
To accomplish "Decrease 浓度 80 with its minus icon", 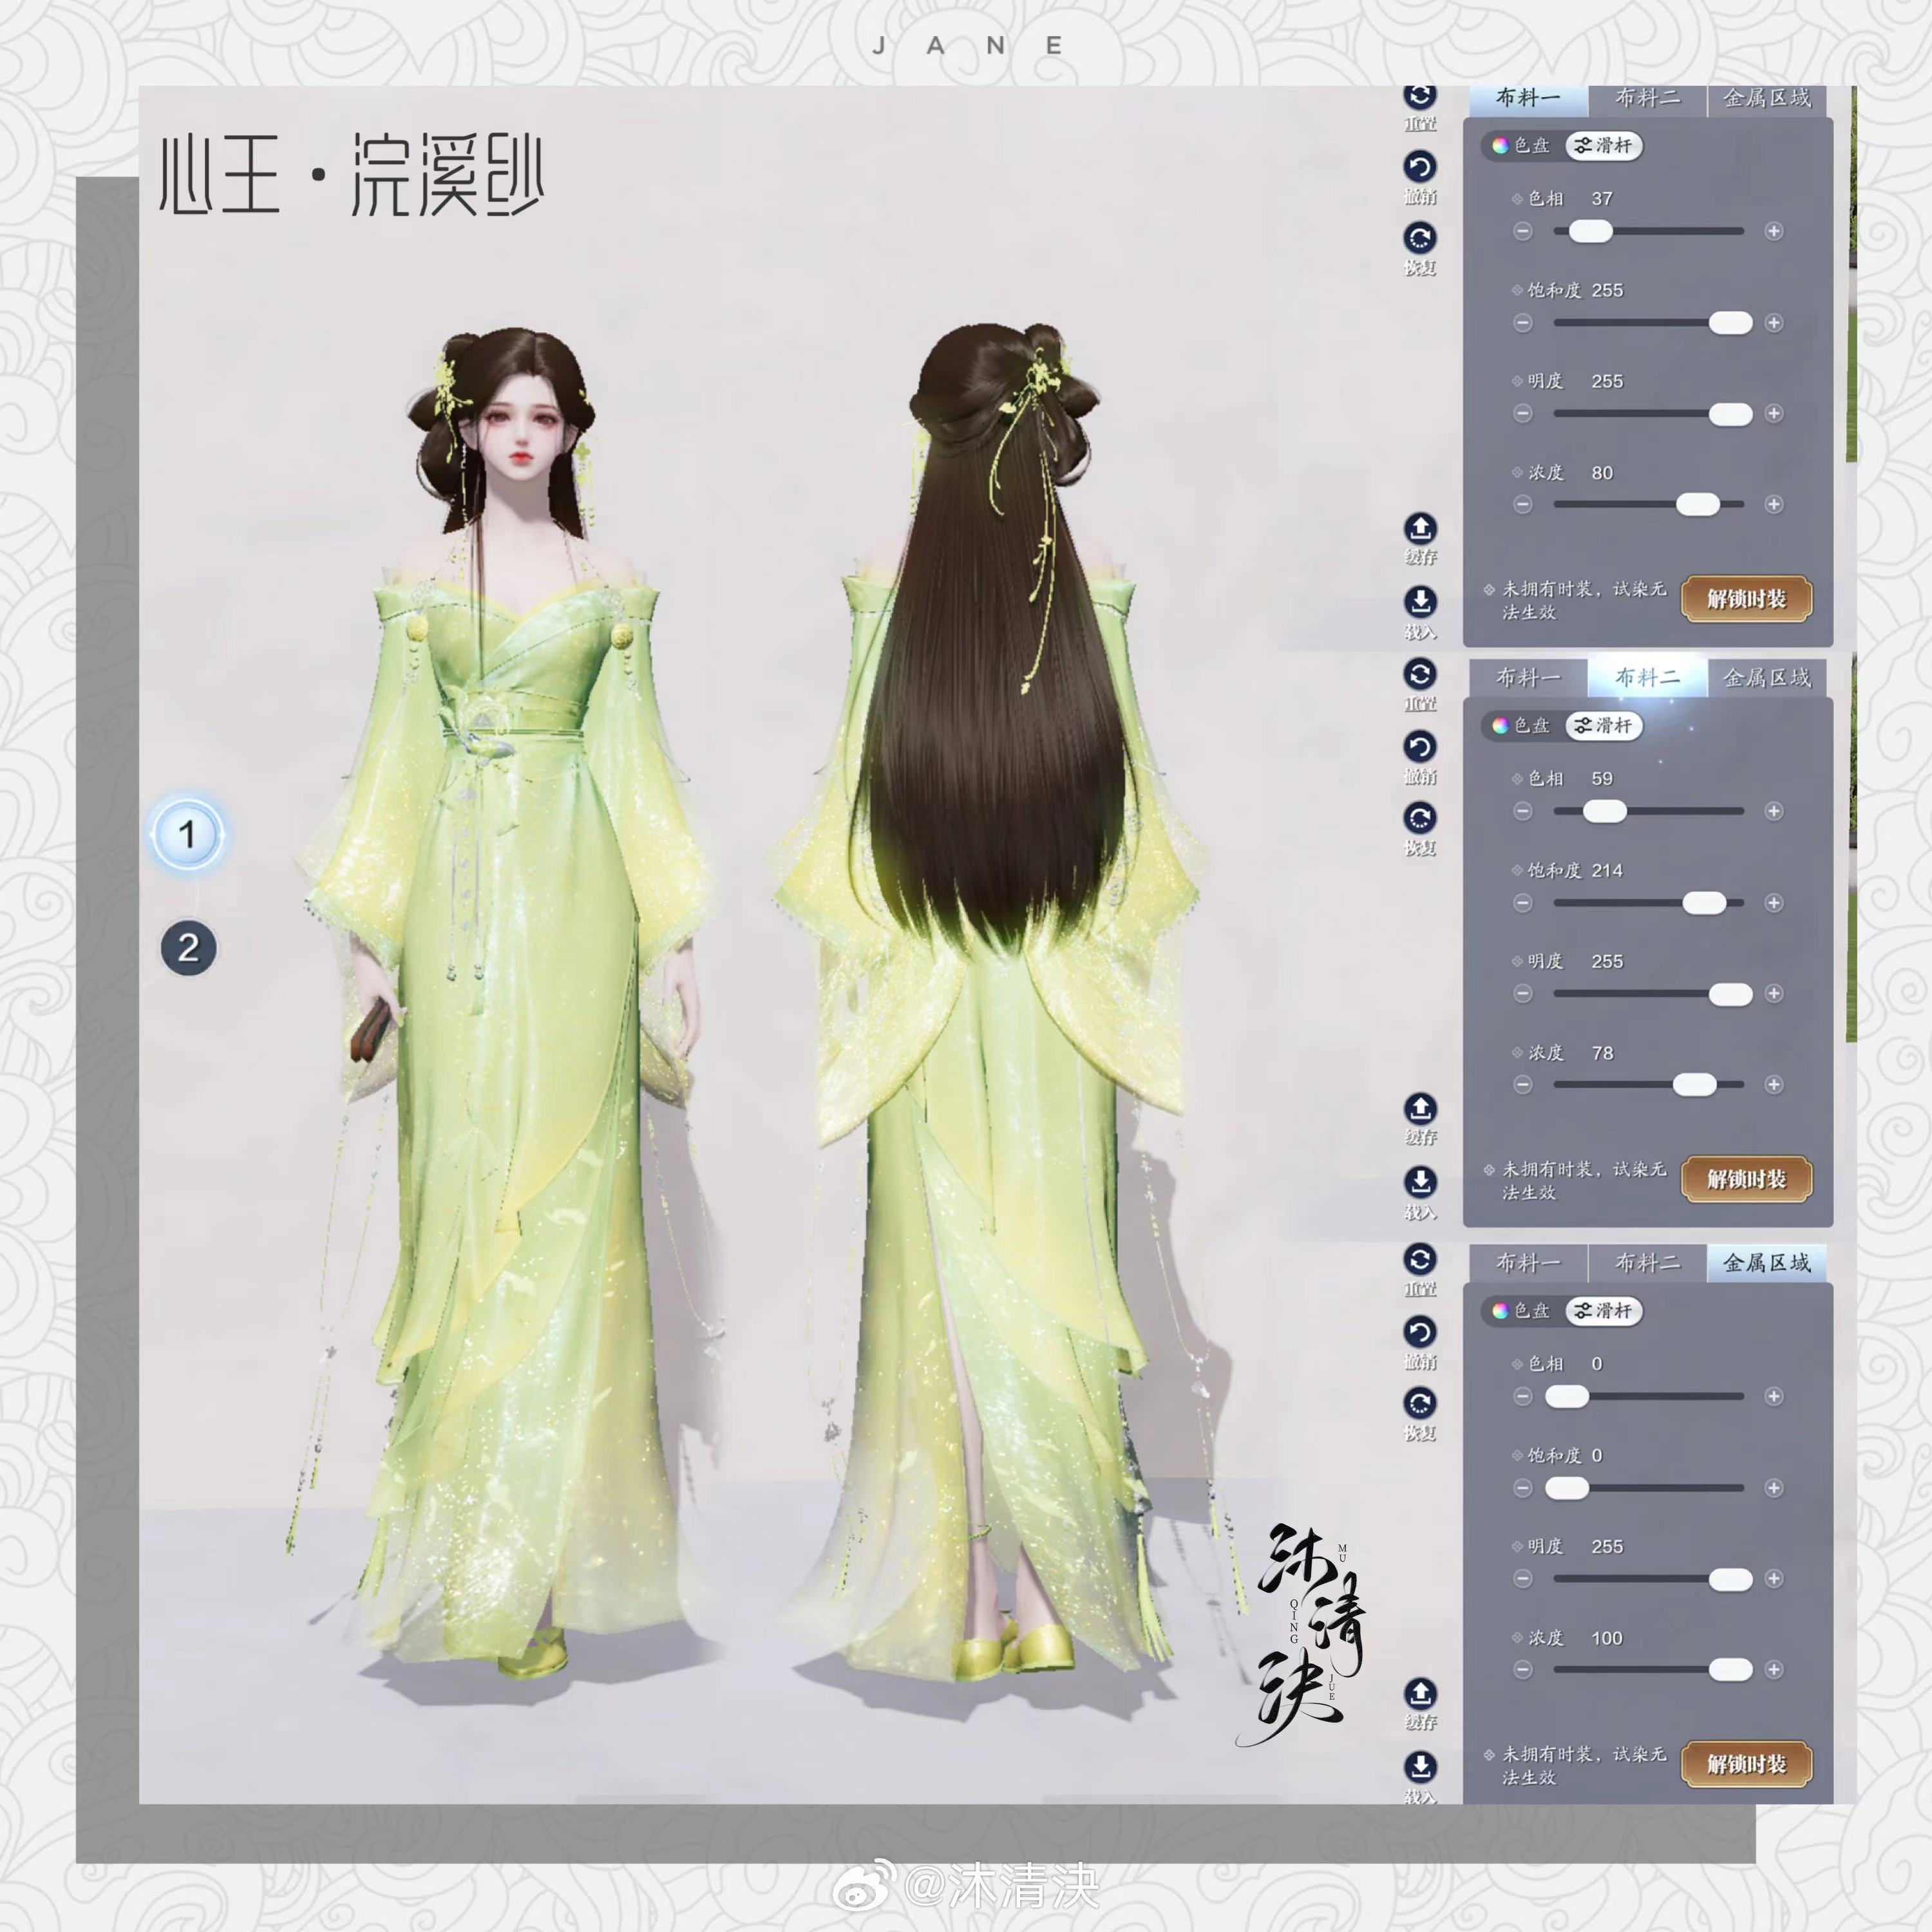I will tap(1523, 504).
